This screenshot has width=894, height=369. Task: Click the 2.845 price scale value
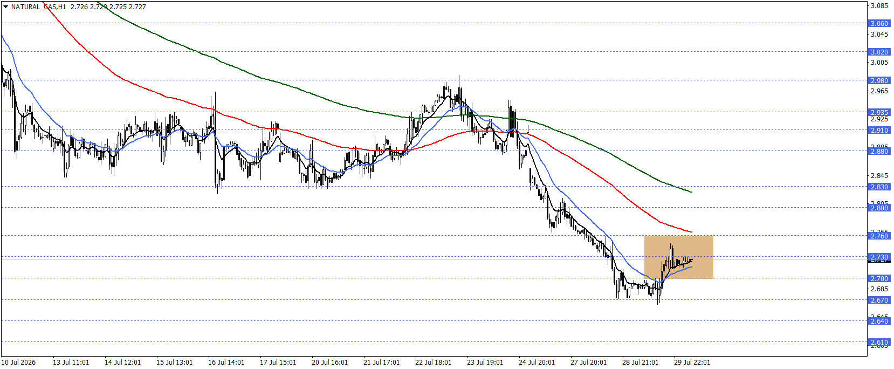click(x=879, y=176)
